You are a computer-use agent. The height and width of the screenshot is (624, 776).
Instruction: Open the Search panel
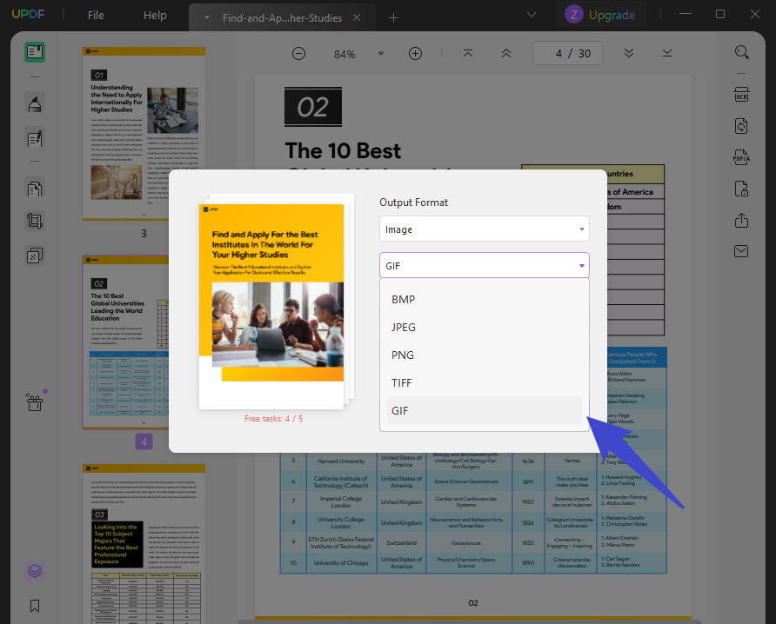(741, 52)
